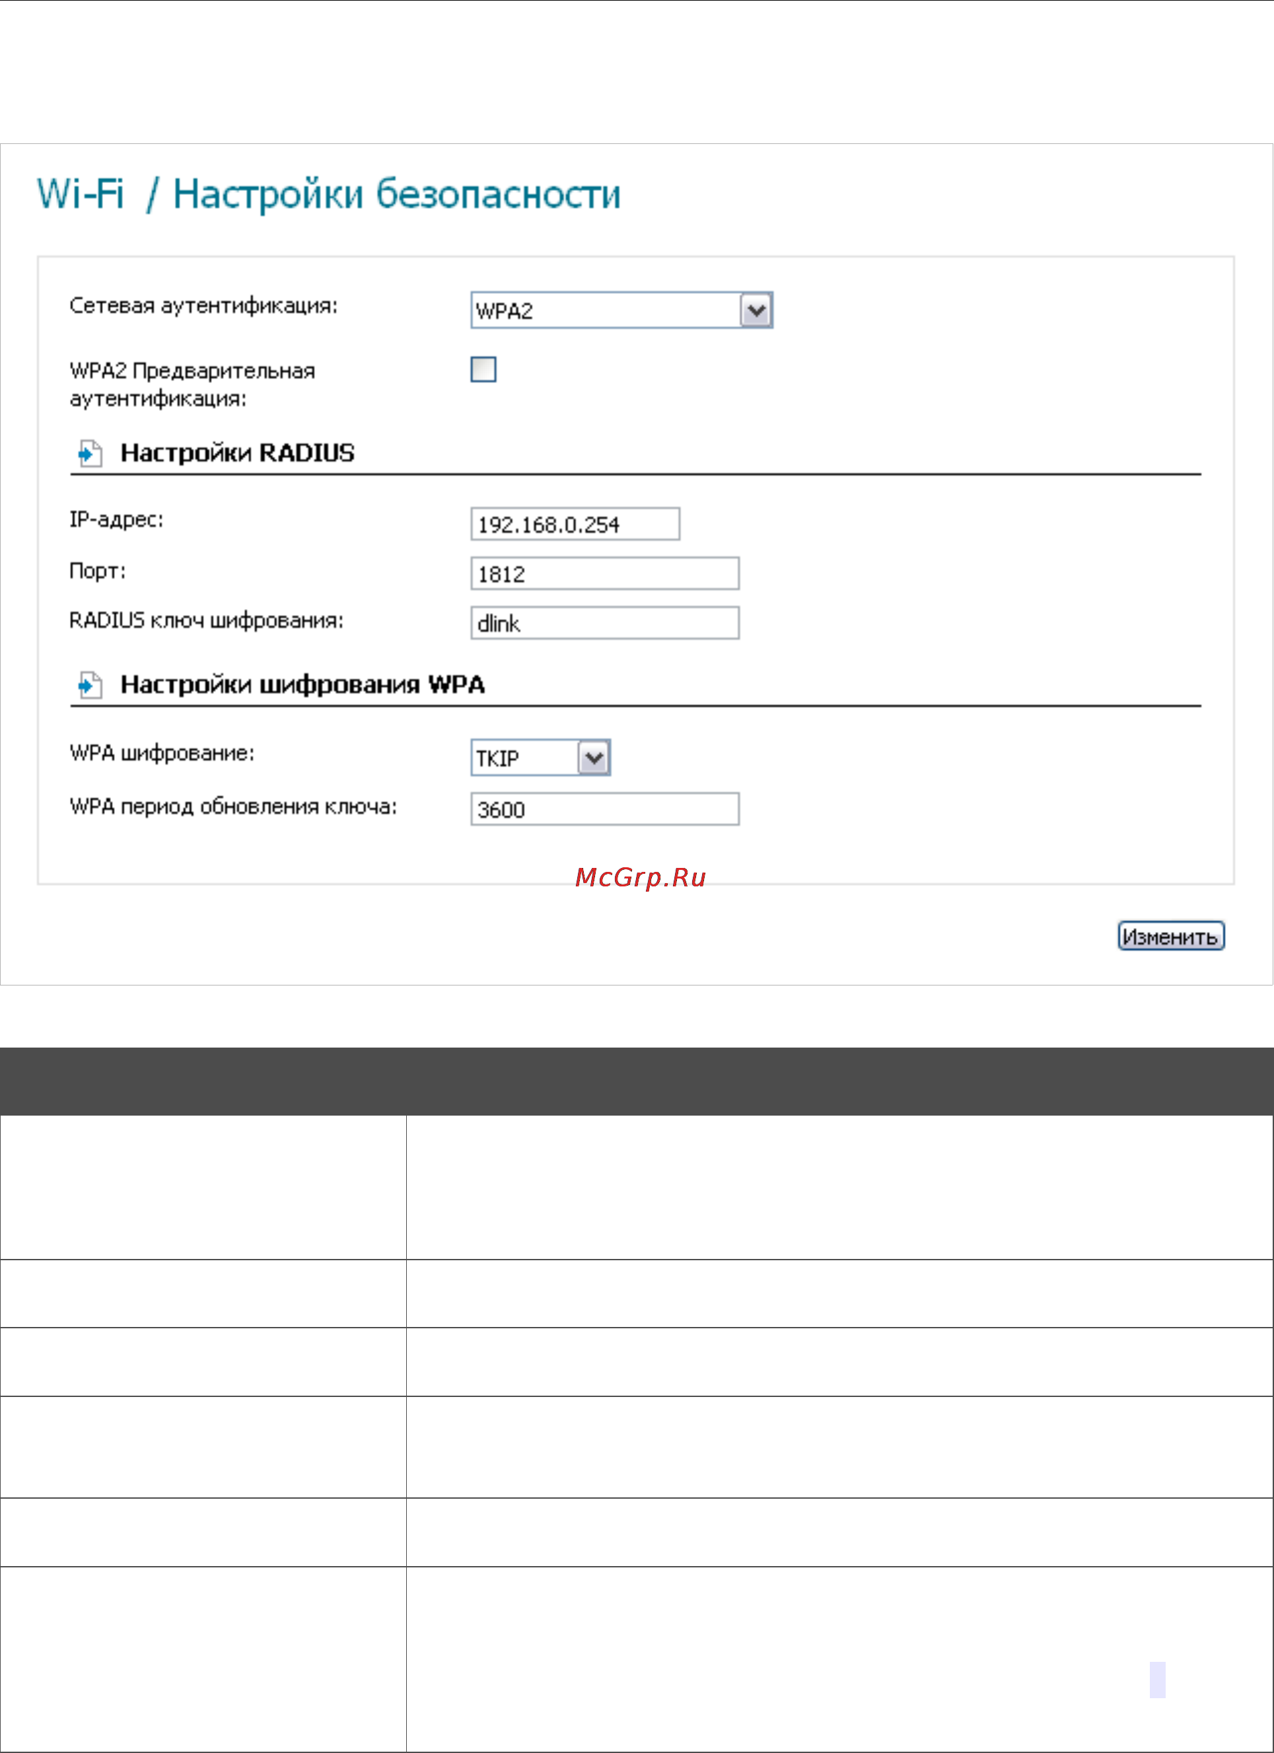Click the Порт field showing 1812
The width and height of the screenshot is (1274, 1753).
point(604,573)
